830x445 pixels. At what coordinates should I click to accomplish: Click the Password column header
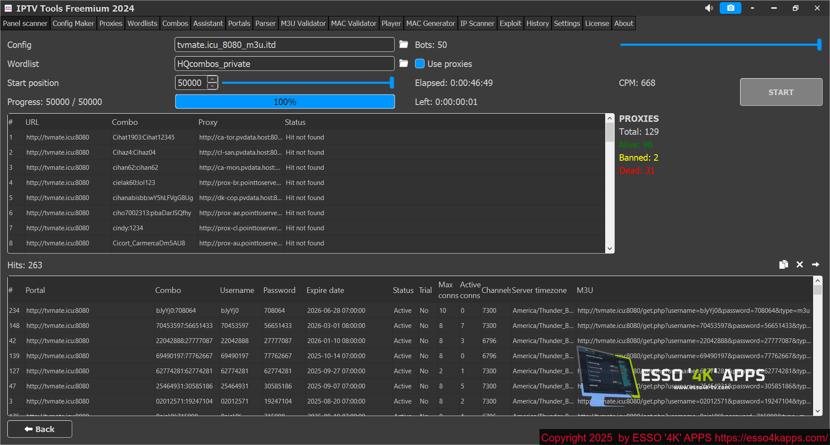click(x=279, y=290)
